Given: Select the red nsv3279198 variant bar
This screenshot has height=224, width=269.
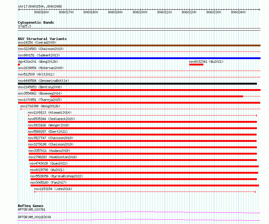Looking at the screenshot, I should (x=143, y=147).
